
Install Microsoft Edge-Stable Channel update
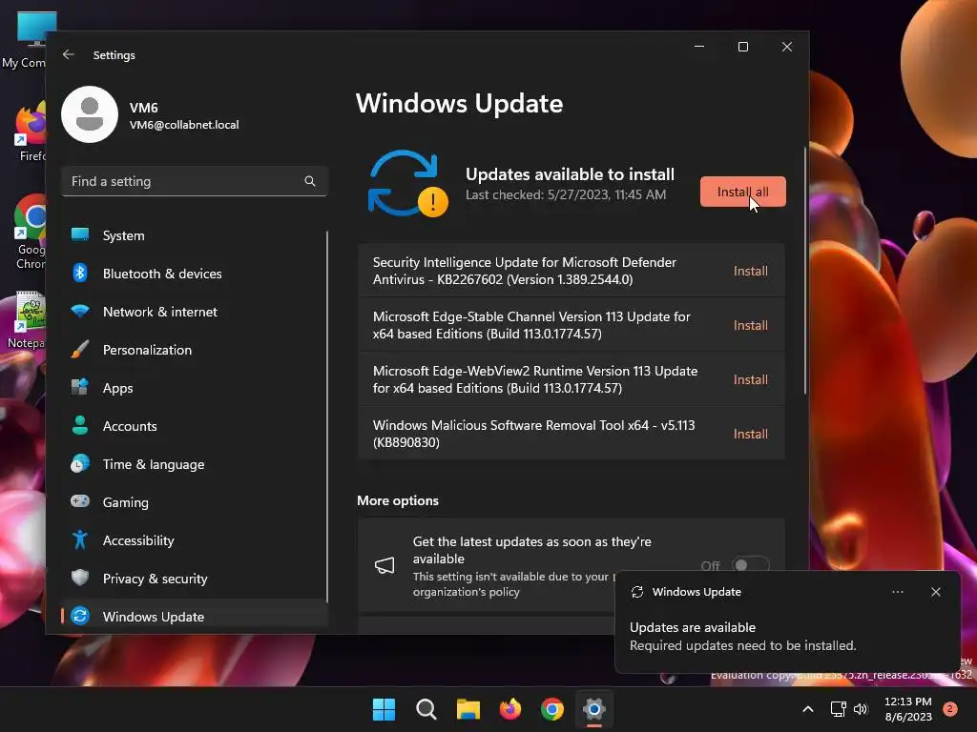pyautogui.click(x=750, y=325)
